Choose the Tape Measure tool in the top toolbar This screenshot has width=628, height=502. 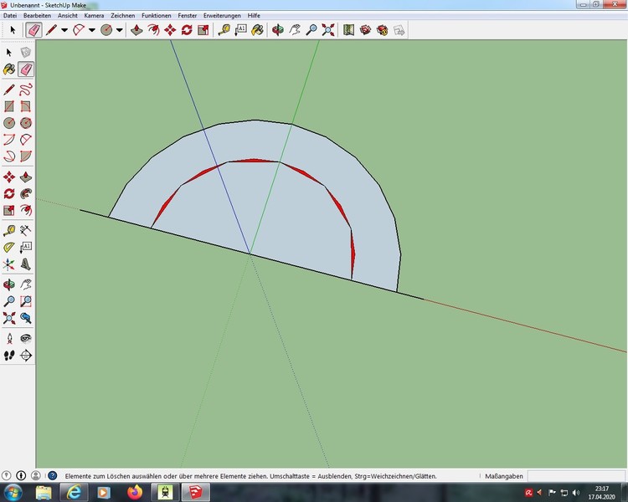coord(224,29)
